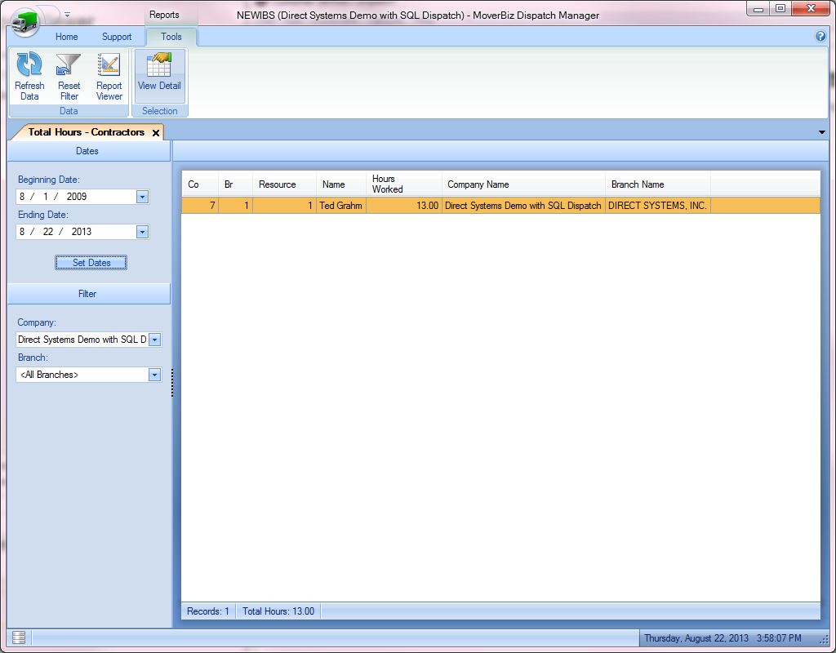Image resolution: width=836 pixels, height=653 pixels.
Task: Click the Filter section header
Action: point(88,294)
